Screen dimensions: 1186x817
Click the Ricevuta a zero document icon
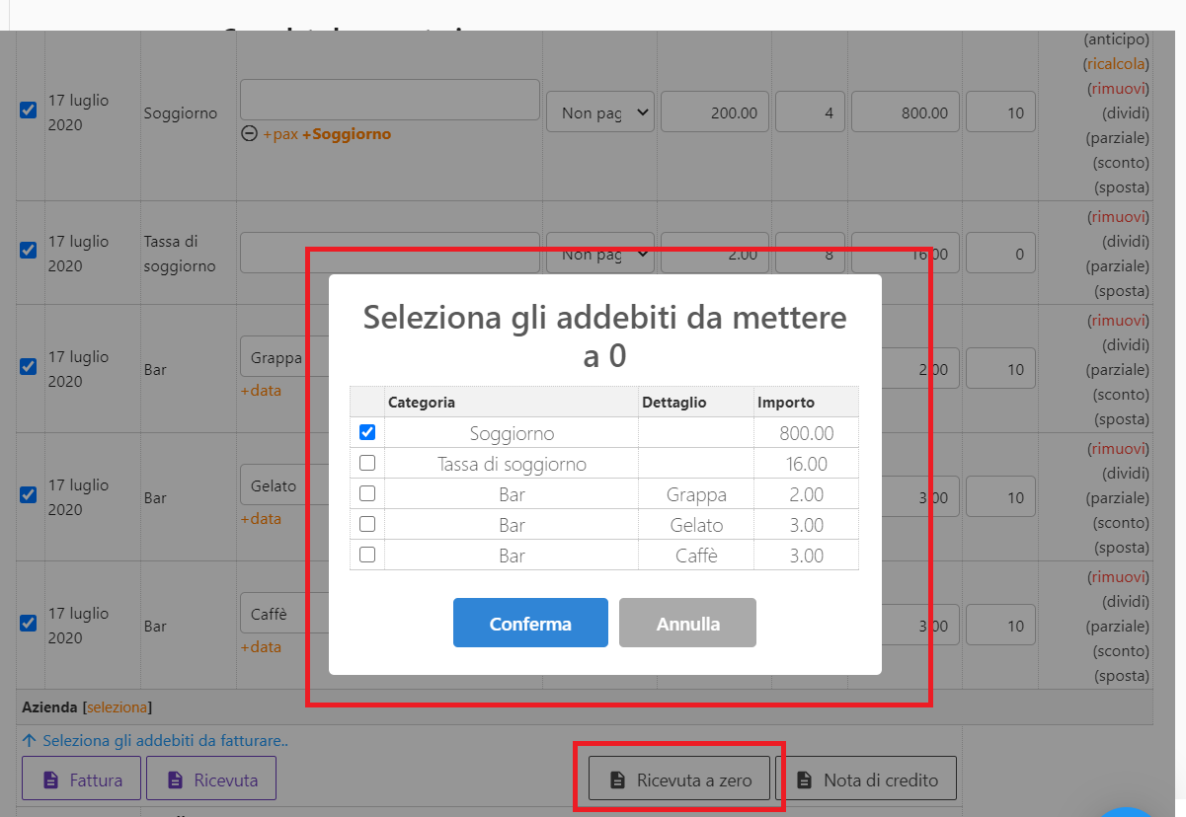(617, 780)
